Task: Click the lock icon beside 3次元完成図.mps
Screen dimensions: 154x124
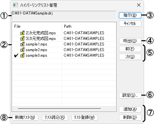Action: [23, 39]
